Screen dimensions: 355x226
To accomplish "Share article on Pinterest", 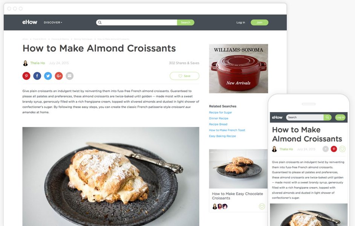I will pyautogui.click(x=26, y=76).
